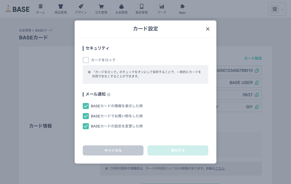Click the 保存する button
291x184 pixels.
(x=178, y=150)
